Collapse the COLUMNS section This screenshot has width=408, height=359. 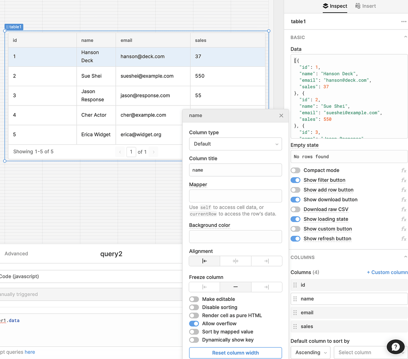[x=405, y=257]
